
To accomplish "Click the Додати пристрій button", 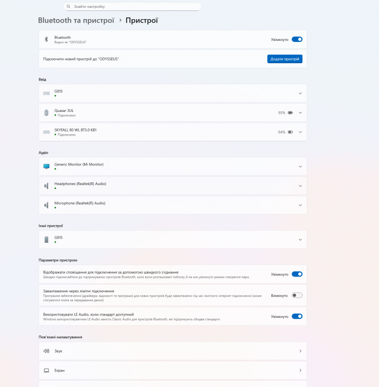I will click(x=285, y=59).
